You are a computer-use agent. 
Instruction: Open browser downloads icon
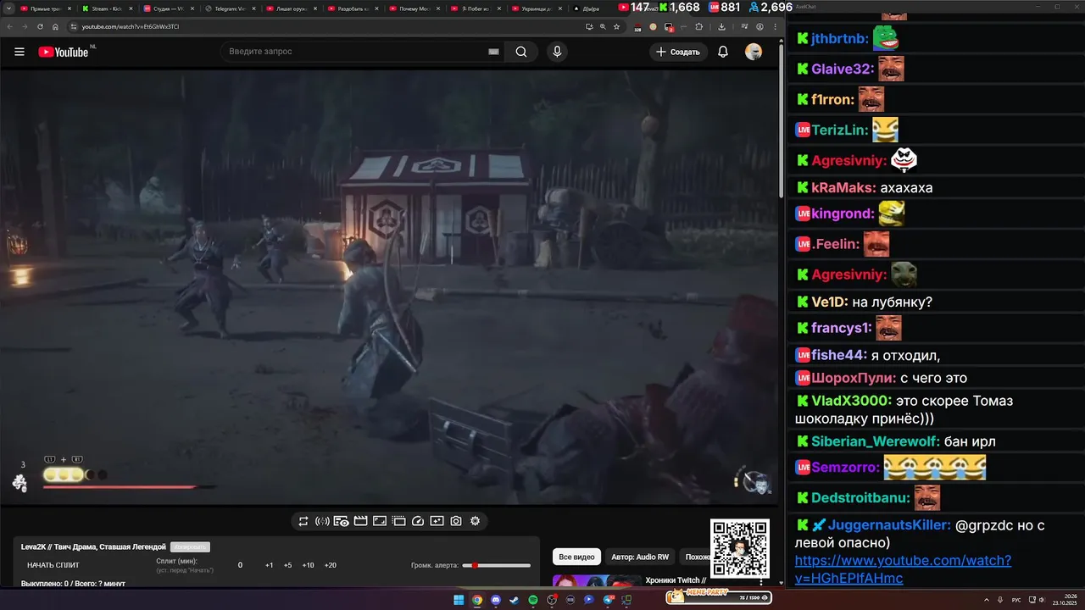click(721, 26)
